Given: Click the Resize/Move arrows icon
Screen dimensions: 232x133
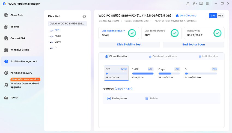Looking at the screenshot, I should point(109,99).
